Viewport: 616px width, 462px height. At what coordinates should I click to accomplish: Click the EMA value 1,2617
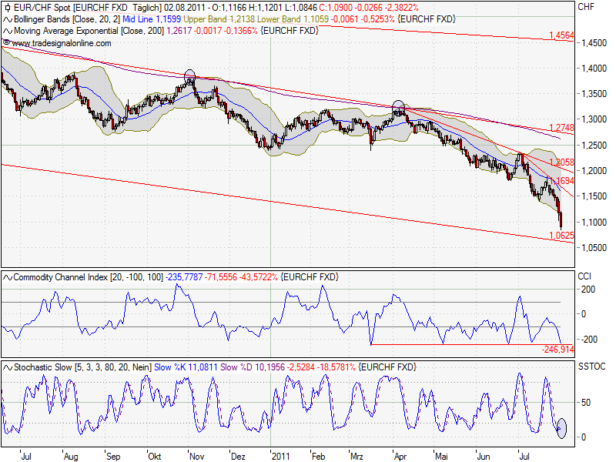pos(179,31)
